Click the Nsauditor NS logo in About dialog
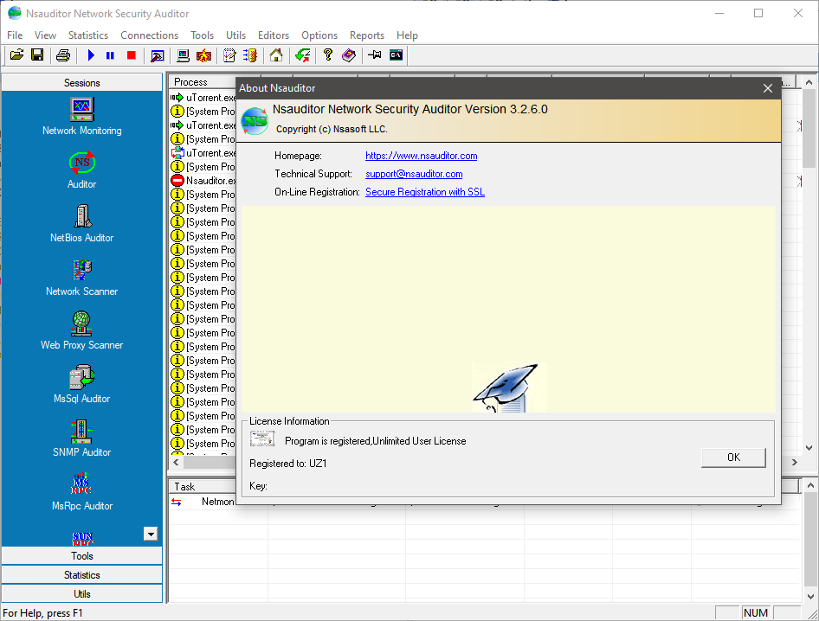The image size is (819, 621). (255, 121)
